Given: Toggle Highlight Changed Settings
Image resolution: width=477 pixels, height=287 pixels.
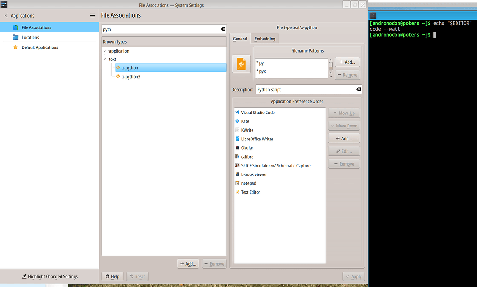Looking at the screenshot, I should tap(49, 276).
